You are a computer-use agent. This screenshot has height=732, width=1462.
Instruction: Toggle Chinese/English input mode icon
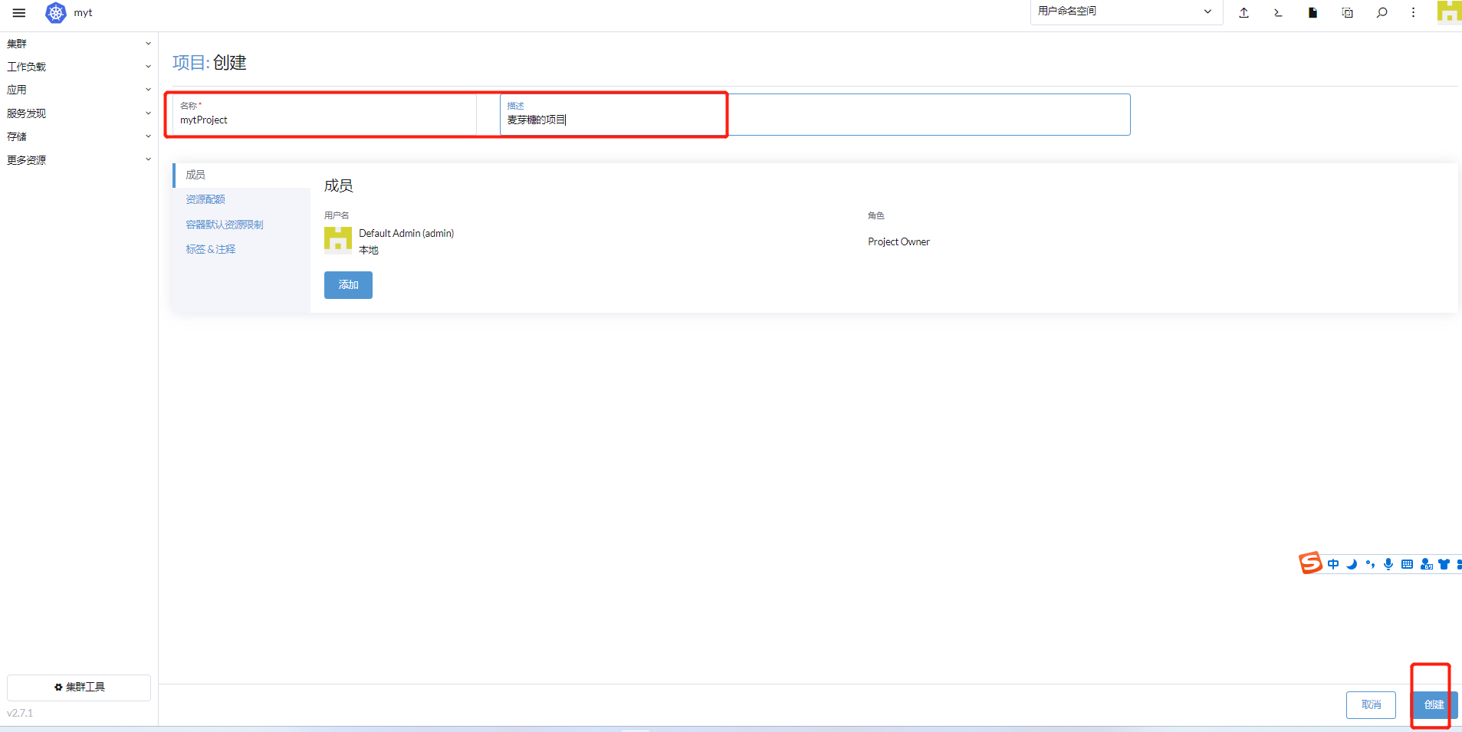click(x=1333, y=564)
